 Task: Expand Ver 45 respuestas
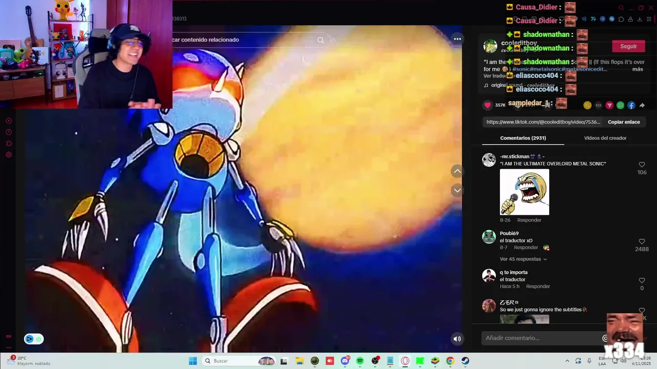pos(523,259)
